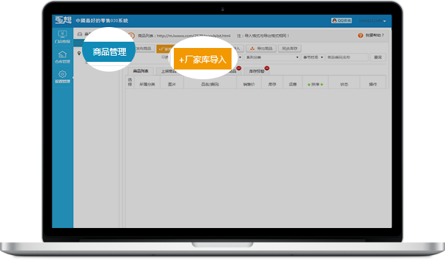The height and width of the screenshot is (260, 445).
Task: Focus the 商品编码/名称 search field
Action: tap(347, 57)
